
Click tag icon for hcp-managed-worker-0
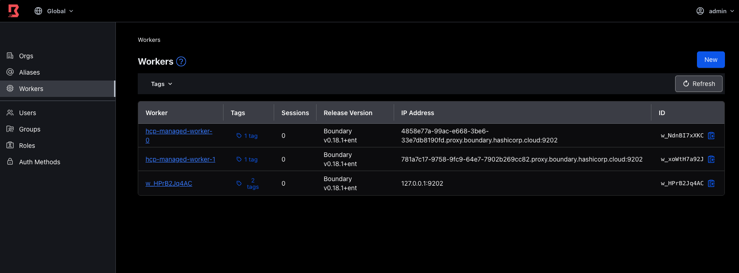[239, 136]
